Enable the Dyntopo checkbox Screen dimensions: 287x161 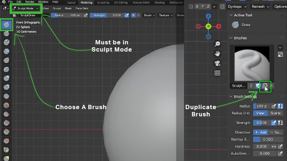pos(222,7)
